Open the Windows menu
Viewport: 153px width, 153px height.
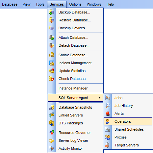pyautogui.click(x=94, y=4)
